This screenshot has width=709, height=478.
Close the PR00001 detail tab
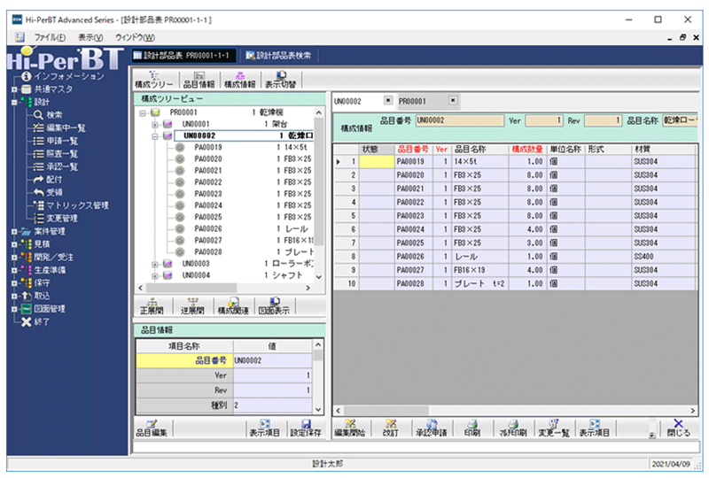tap(453, 100)
